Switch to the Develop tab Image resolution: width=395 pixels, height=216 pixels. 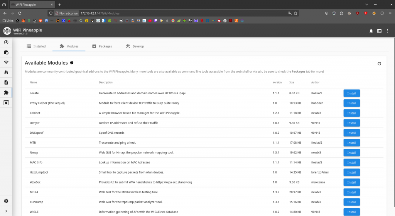point(135,46)
